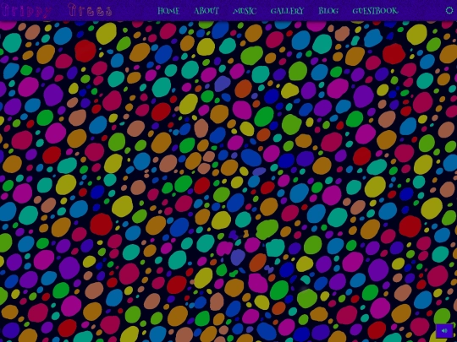Open settings via the gear icon

(449, 10)
